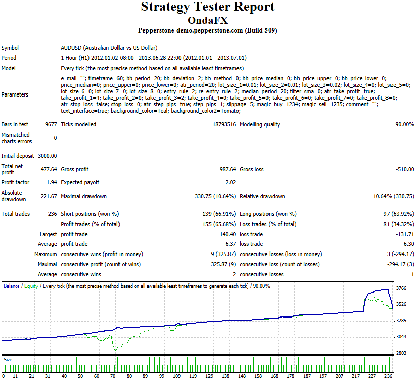Image resolution: width=417 pixels, height=380 pixels.
Task: Click the Parameters row label
Action: [x=15, y=94]
